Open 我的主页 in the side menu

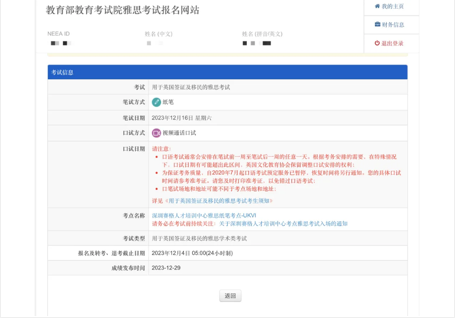[x=391, y=6]
